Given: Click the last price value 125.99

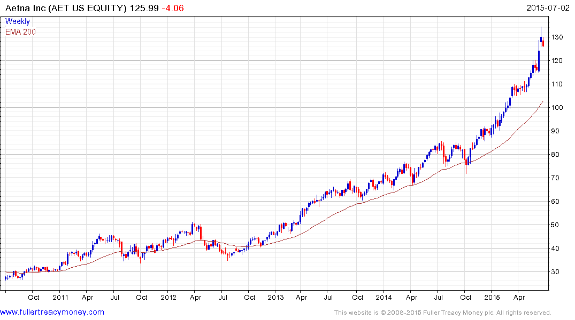Looking at the screenshot, I should coord(144,8).
